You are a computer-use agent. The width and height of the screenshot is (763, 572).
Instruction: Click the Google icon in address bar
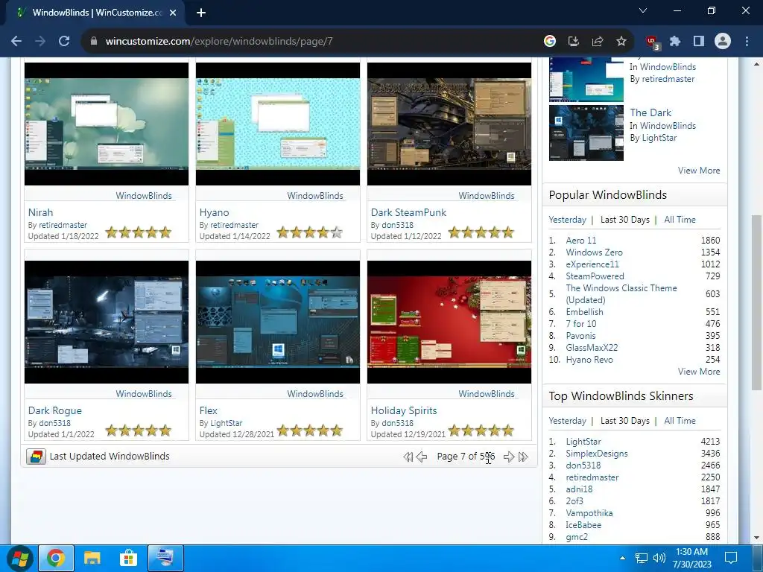coord(550,42)
